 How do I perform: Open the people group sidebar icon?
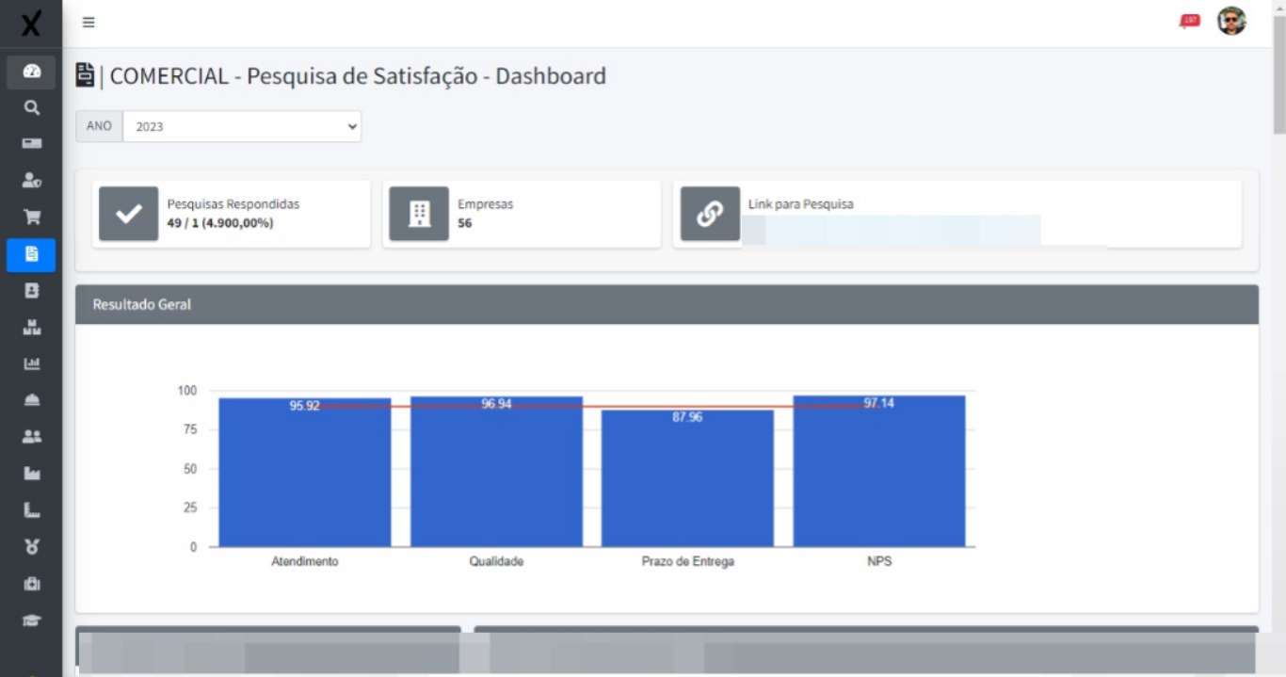(x=31, y=437)
